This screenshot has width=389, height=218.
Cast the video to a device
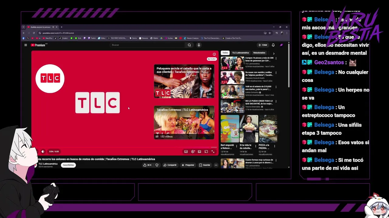(x=206, y=151)
